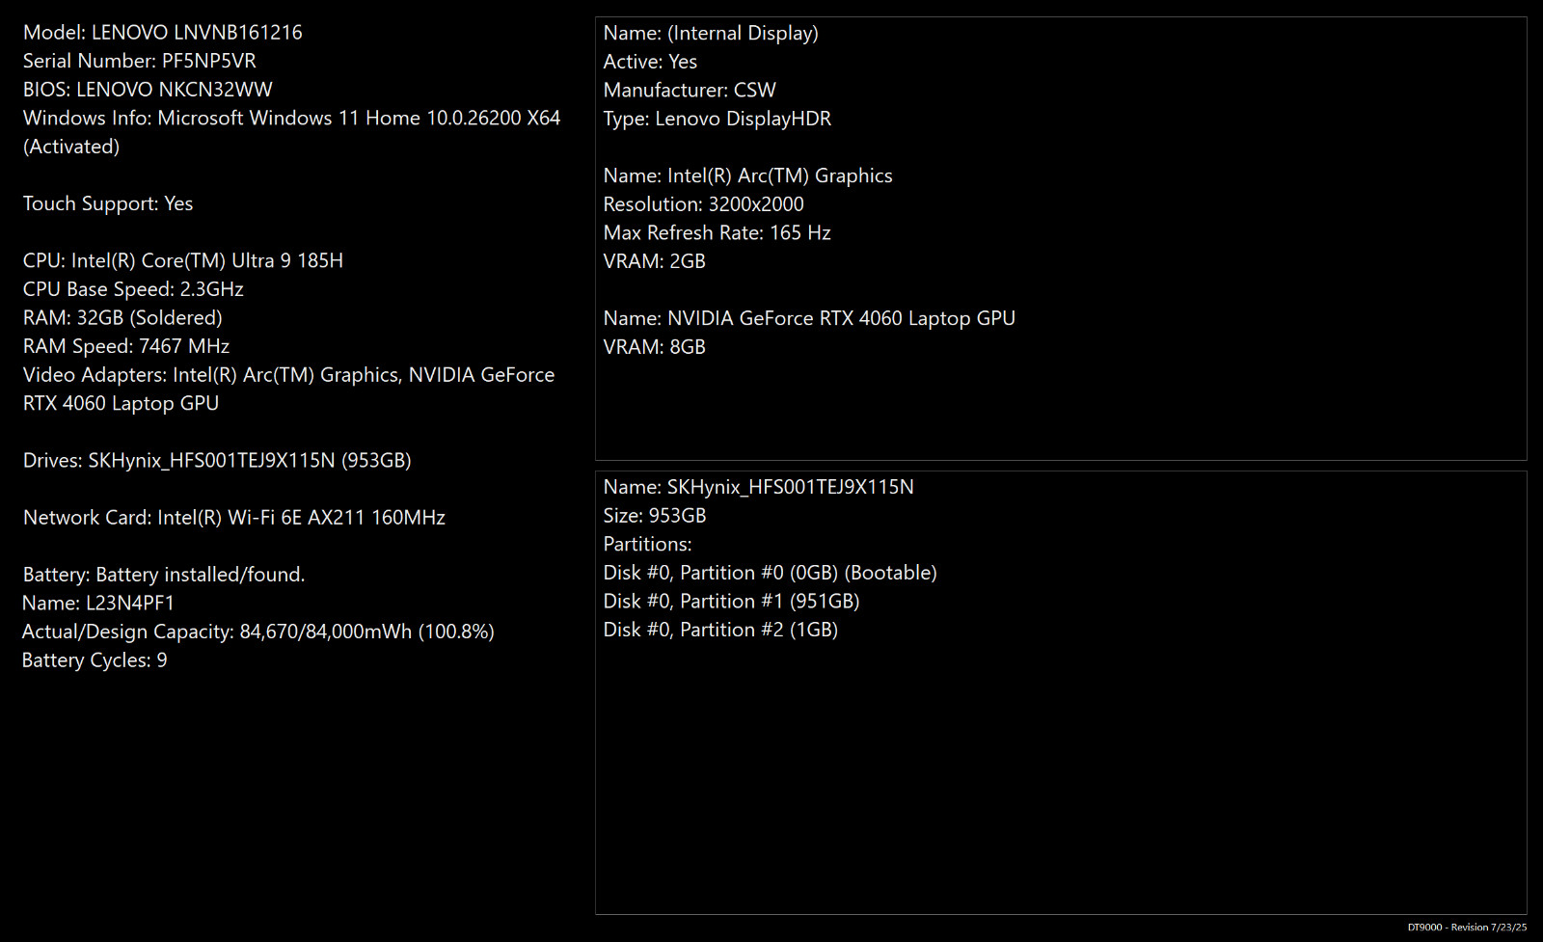Select the CPU Base Speed 2.3GHz line
The height and width of the screenshot is (942, 1543).
[x=133, y=289]
